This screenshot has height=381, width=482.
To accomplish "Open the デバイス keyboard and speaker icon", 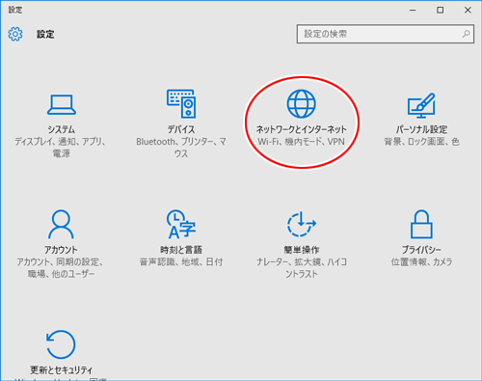I will point(181,103).
